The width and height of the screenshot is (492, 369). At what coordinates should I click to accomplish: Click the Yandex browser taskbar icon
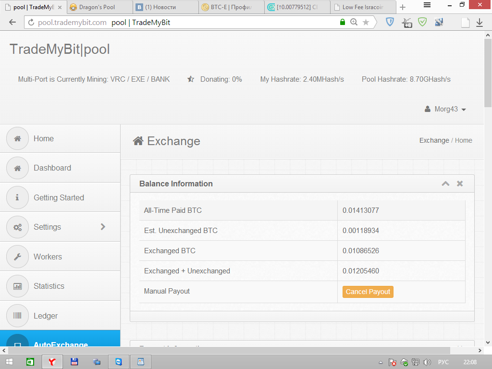52,362
